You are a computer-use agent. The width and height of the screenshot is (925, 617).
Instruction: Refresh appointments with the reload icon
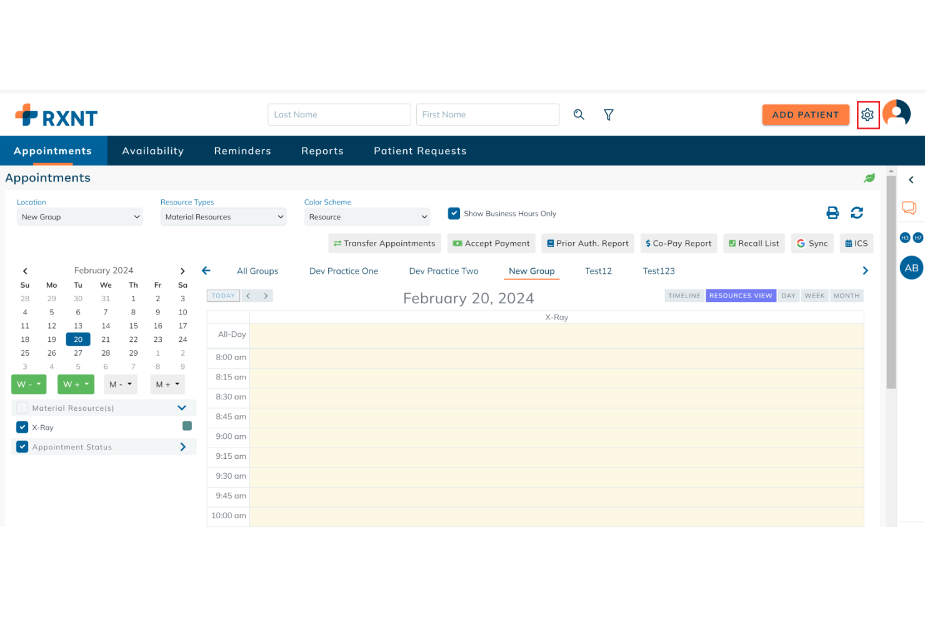(x=857, y=213)
